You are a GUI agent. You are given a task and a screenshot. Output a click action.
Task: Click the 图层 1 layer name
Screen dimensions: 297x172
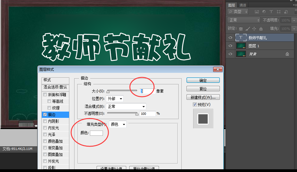254,46
